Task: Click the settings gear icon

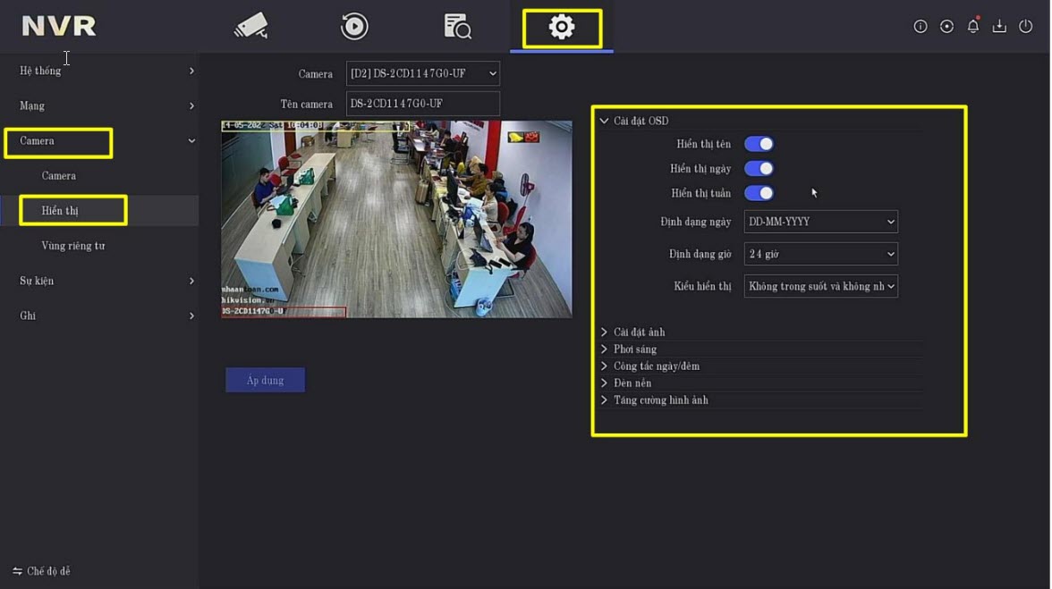Action: [562, 28]
